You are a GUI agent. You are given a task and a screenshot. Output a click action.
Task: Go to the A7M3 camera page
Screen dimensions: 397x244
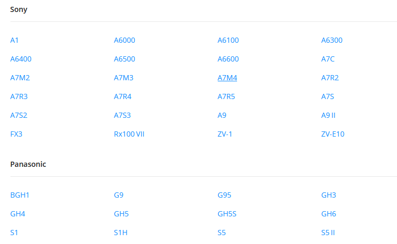[x=123, y=78]
